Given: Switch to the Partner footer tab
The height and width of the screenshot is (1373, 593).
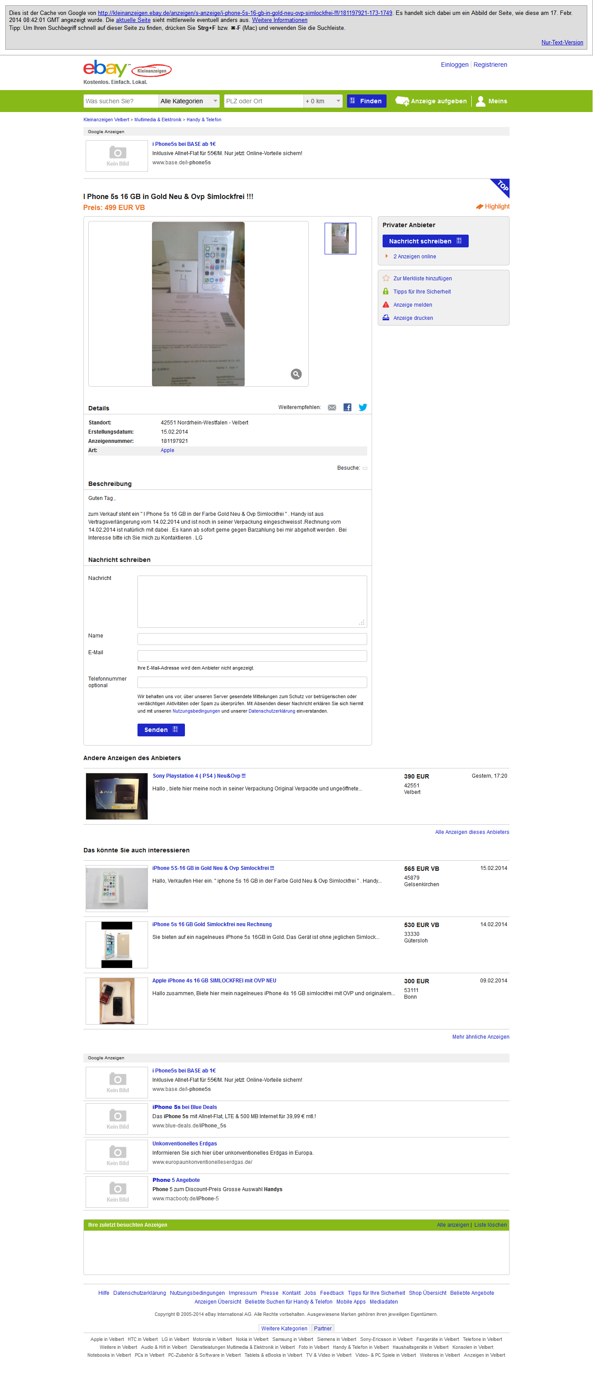Looking at the screenshot, I should (x=322, y=1328).
